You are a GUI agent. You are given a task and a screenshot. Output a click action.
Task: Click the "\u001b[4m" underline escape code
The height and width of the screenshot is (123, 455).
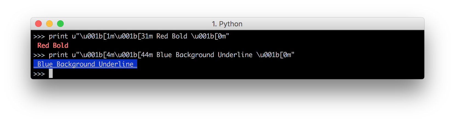[95, 55]
